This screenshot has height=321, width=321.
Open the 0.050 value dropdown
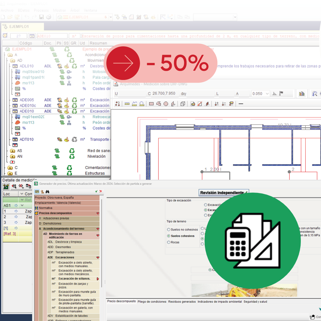[267, 94]
